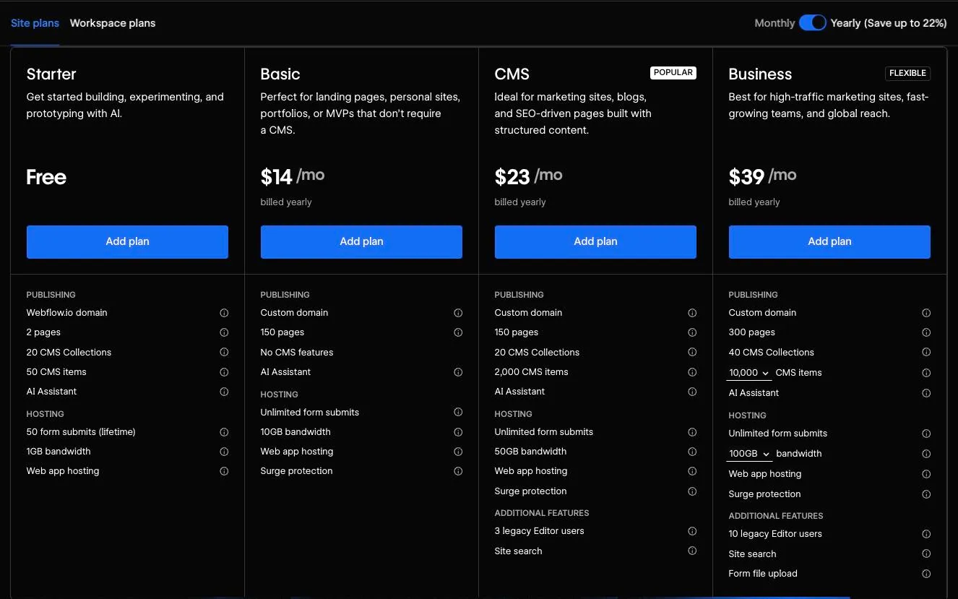The width and height of the screenshot is (958, 599).
Task: Open the 10,000 CMS items dropdown
Action: [749, 373]
